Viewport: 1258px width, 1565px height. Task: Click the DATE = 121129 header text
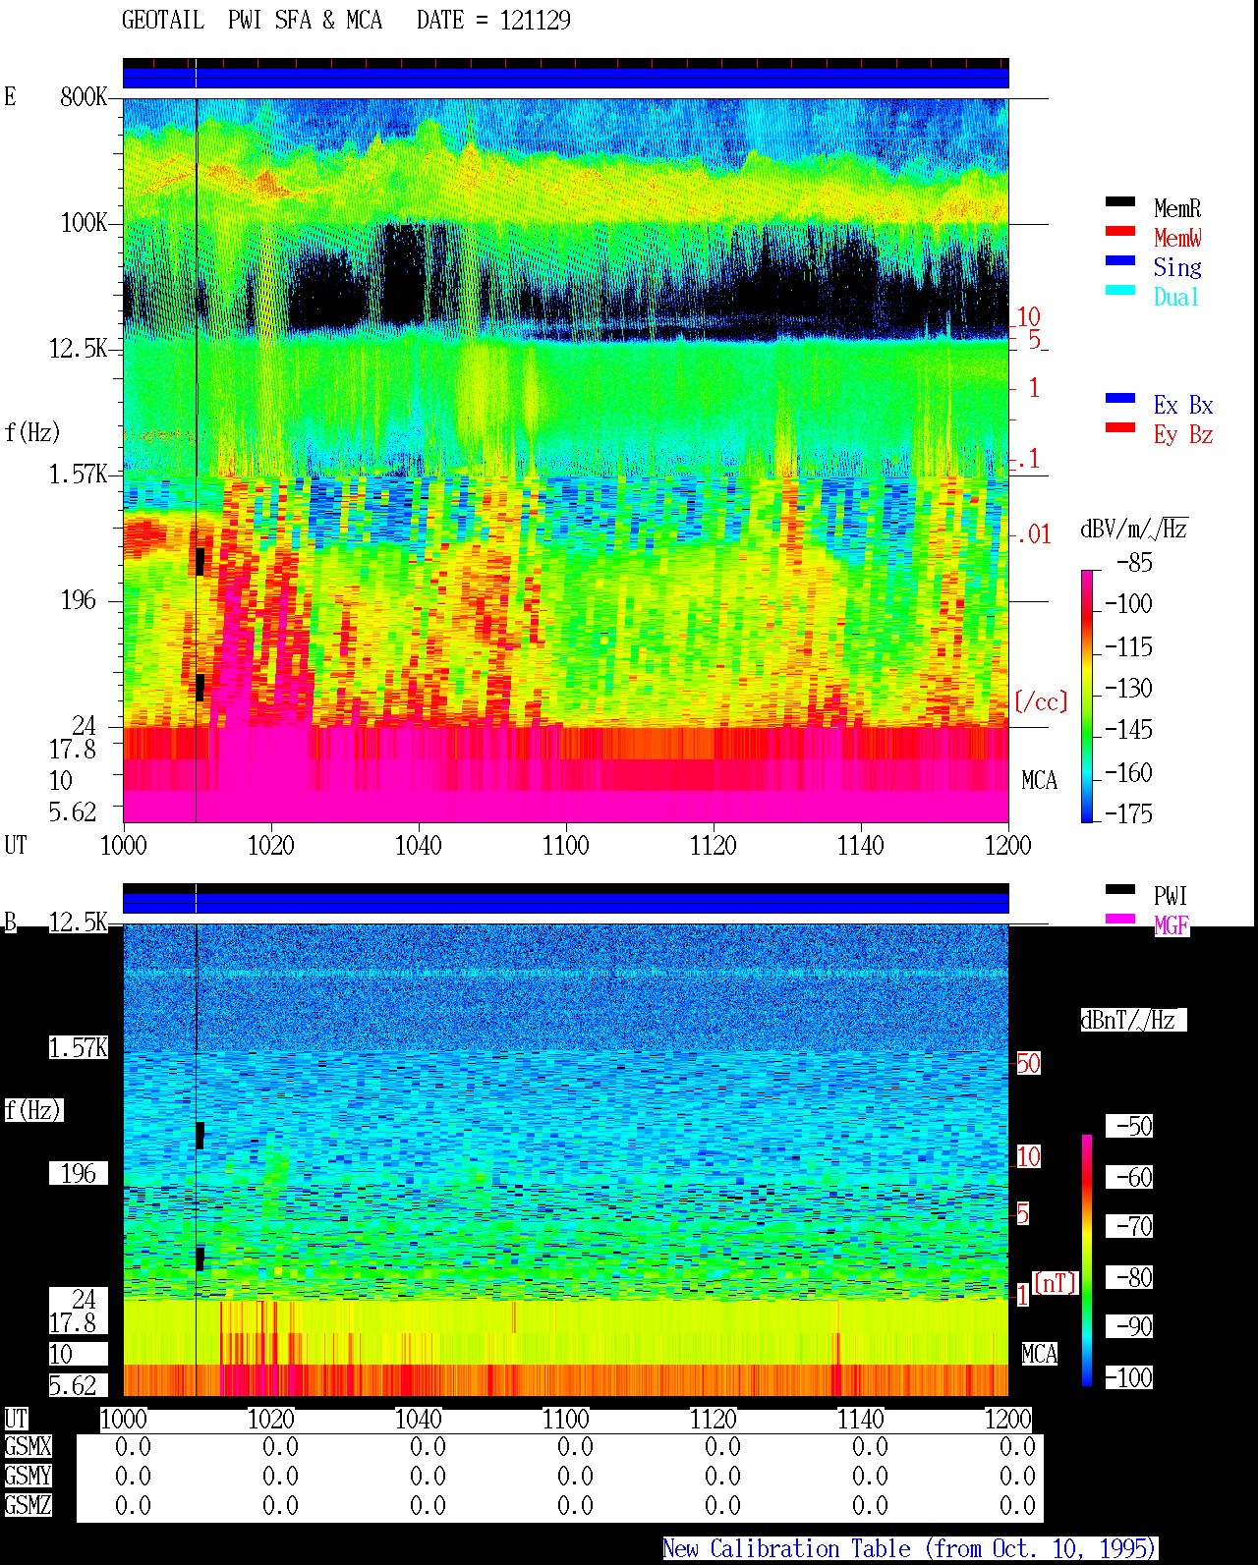[x=493, y=21]
